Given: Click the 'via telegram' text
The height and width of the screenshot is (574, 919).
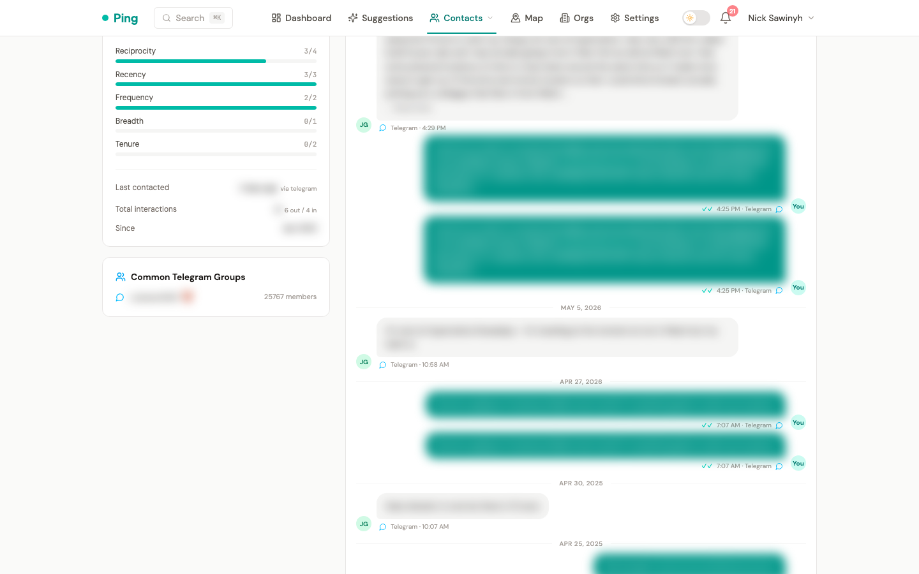Looking at the screenshot, I should coord(299,189).
